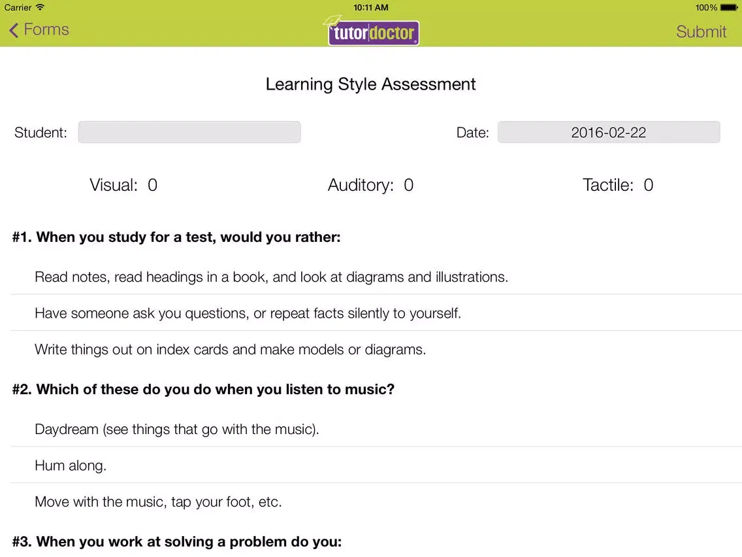
Task: Tap the Submit button
Action: click(701, 32)
